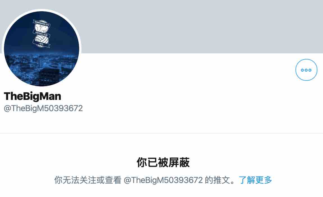Click the 你无法关注或查看 message text
The height and width of the screenshot is (197, 323).
(x=88, y=180)
